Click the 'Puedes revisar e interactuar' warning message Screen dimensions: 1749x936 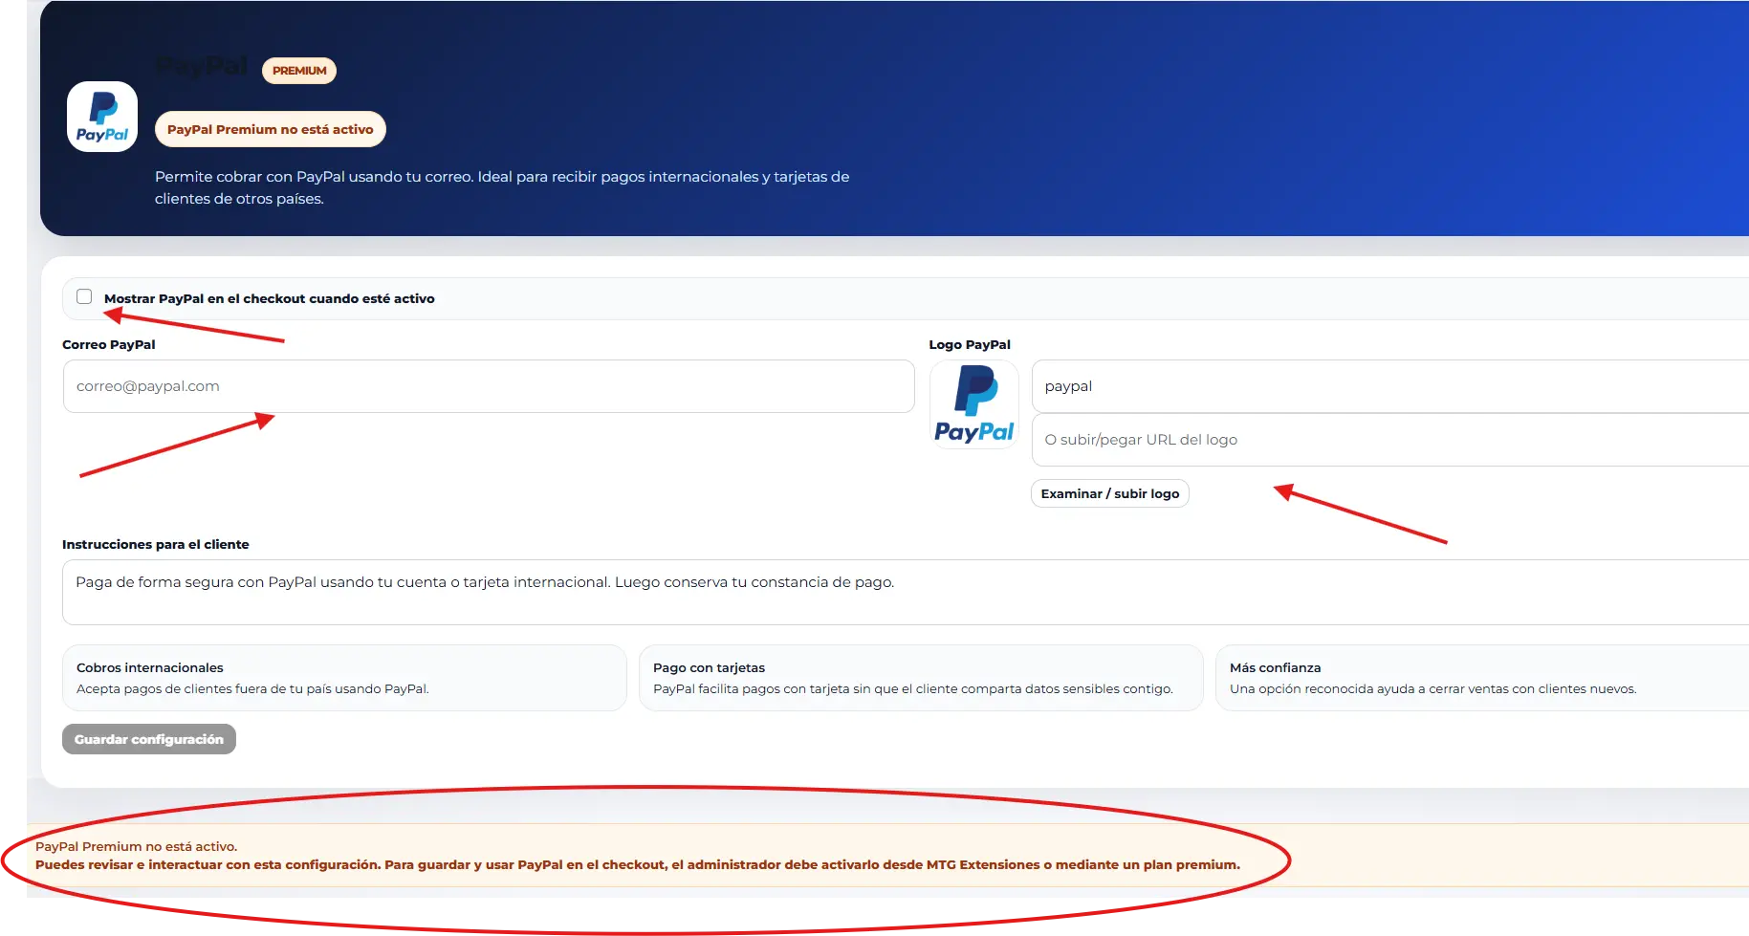[638, 864]
